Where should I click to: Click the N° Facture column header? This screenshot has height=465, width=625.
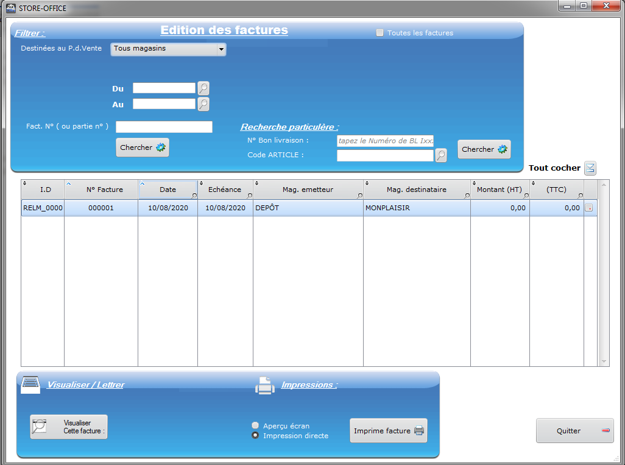tap(104, 190)
